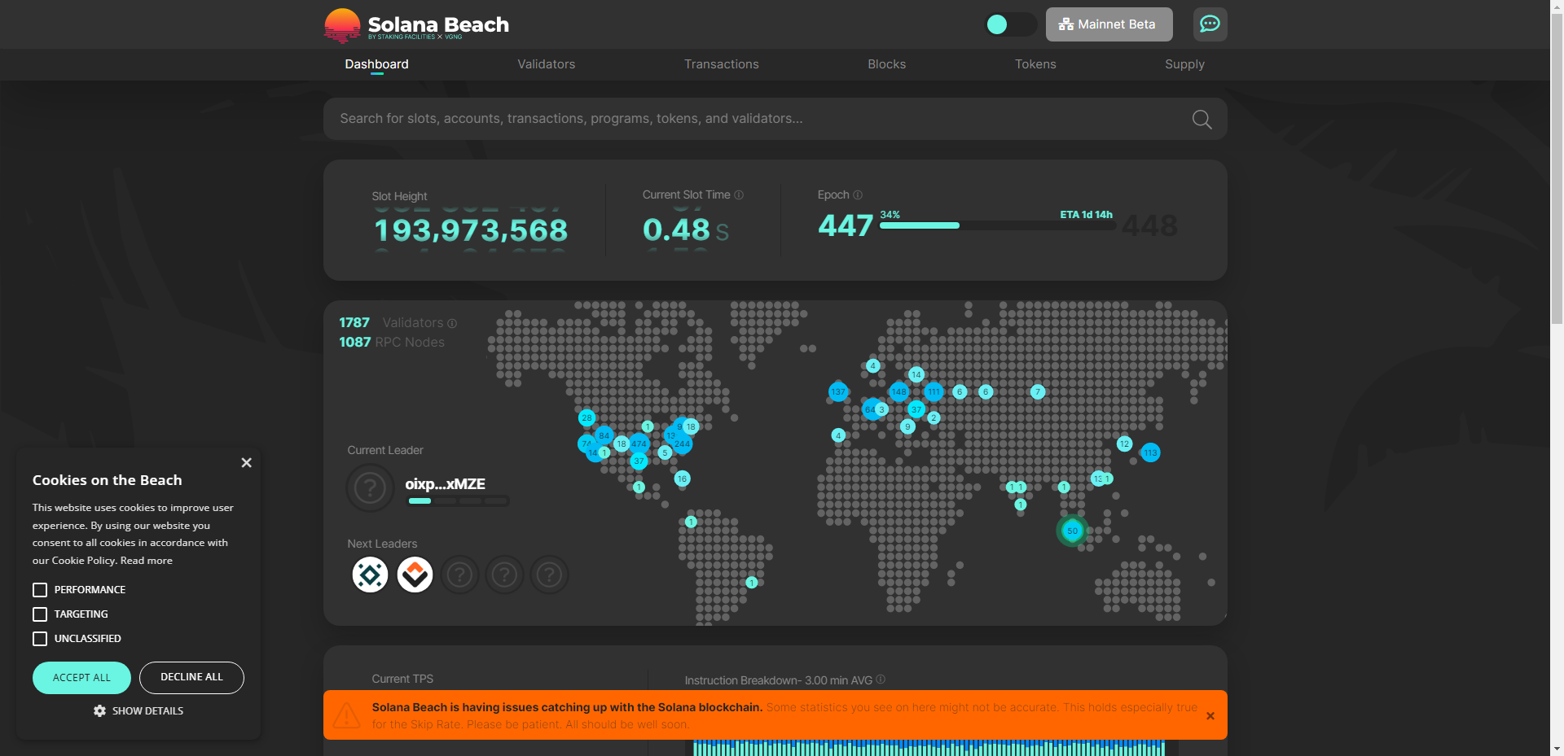Viewport: 1564px width, 756px height.
Task: Click the first Next Leaders validator icon
Action: click(370, 575)
